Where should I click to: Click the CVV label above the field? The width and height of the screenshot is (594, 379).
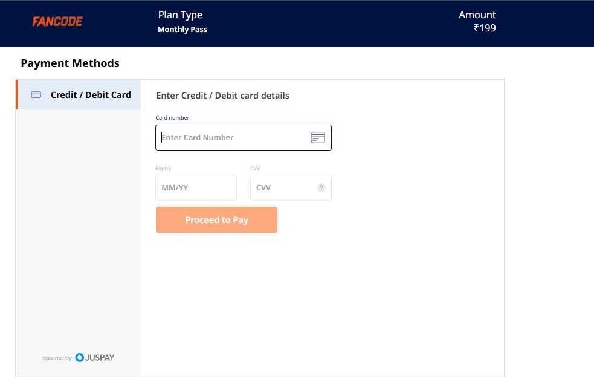[255, 168]
